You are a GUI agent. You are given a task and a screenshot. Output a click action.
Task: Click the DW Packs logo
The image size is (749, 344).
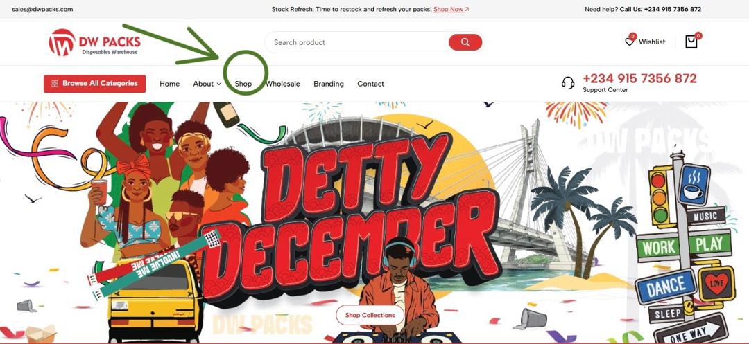coord(94,42)
